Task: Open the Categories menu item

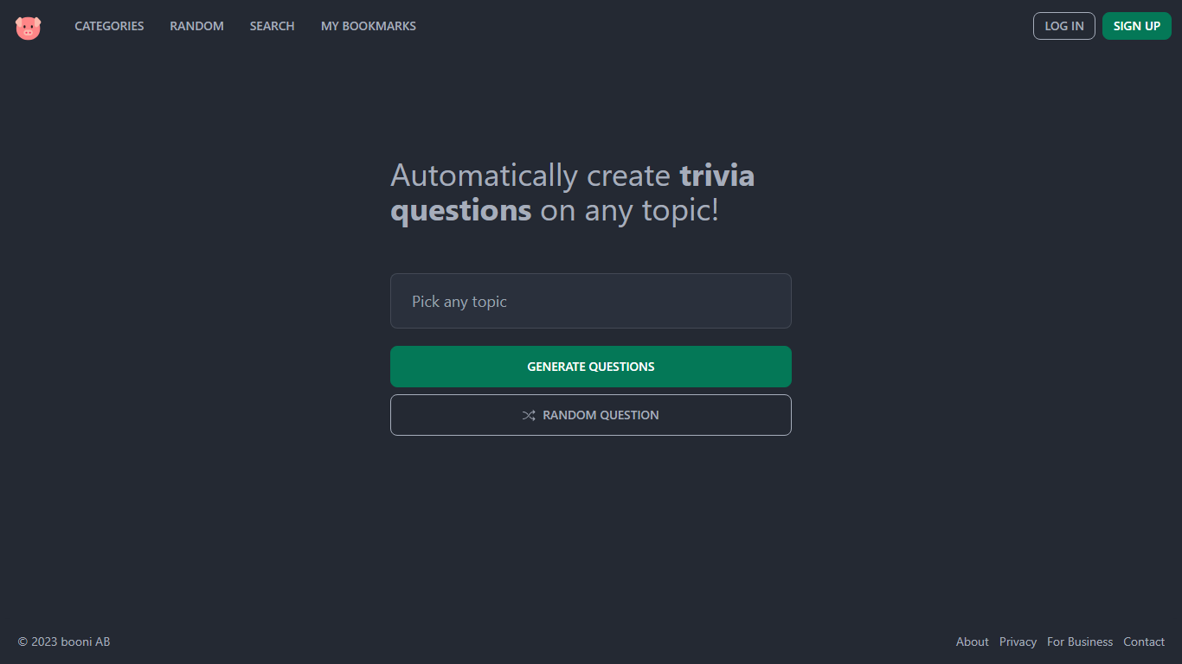Action: click(109, 26)
